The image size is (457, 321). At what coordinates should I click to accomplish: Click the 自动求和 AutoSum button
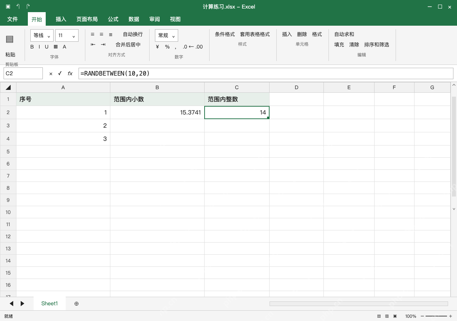[x=344, y=34]
